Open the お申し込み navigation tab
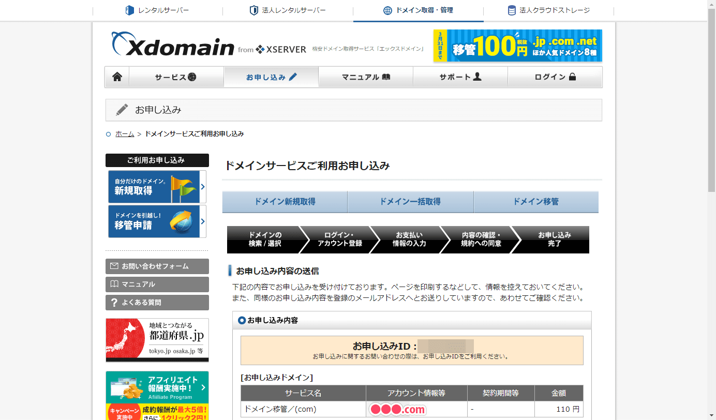 click(271, 77)
